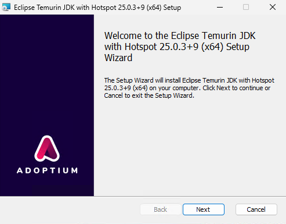Click the 'Cancel to exit the Setup Wizard' line
Screen dimensions: 286x224
(149, 95)
